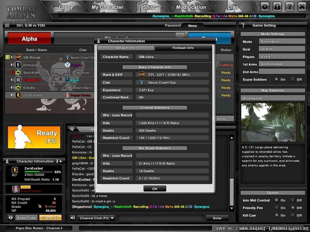310x232 pixels.
Task: Open the Mode Elimination dropdown
Action: click(282, 41)
